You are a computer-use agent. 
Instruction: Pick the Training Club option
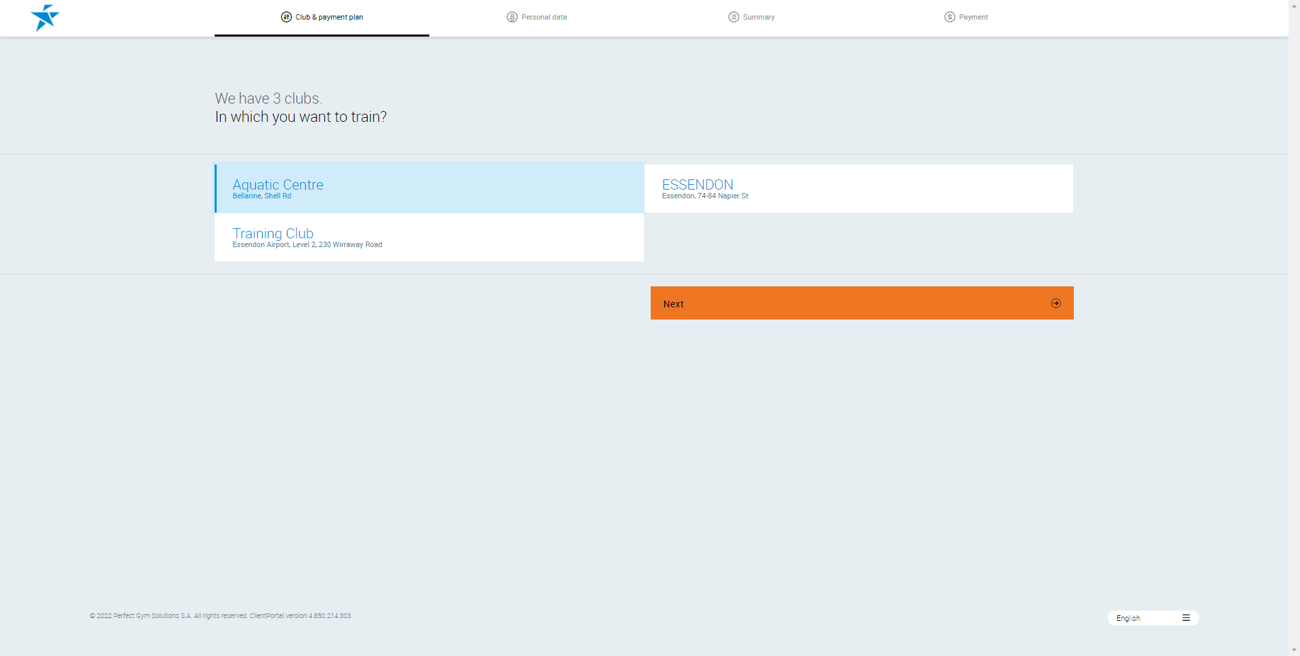429,237
